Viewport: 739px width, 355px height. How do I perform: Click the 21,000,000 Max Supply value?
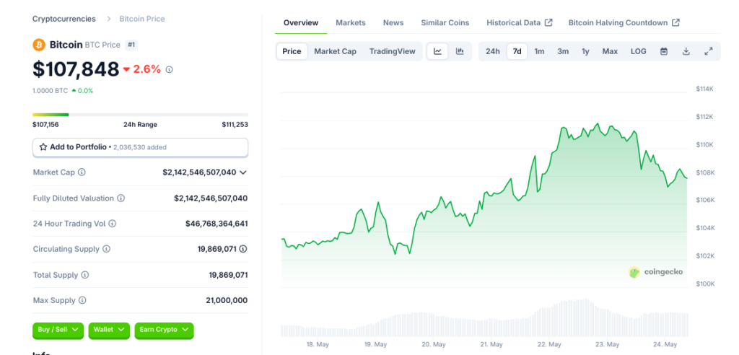tap(227, 300)
